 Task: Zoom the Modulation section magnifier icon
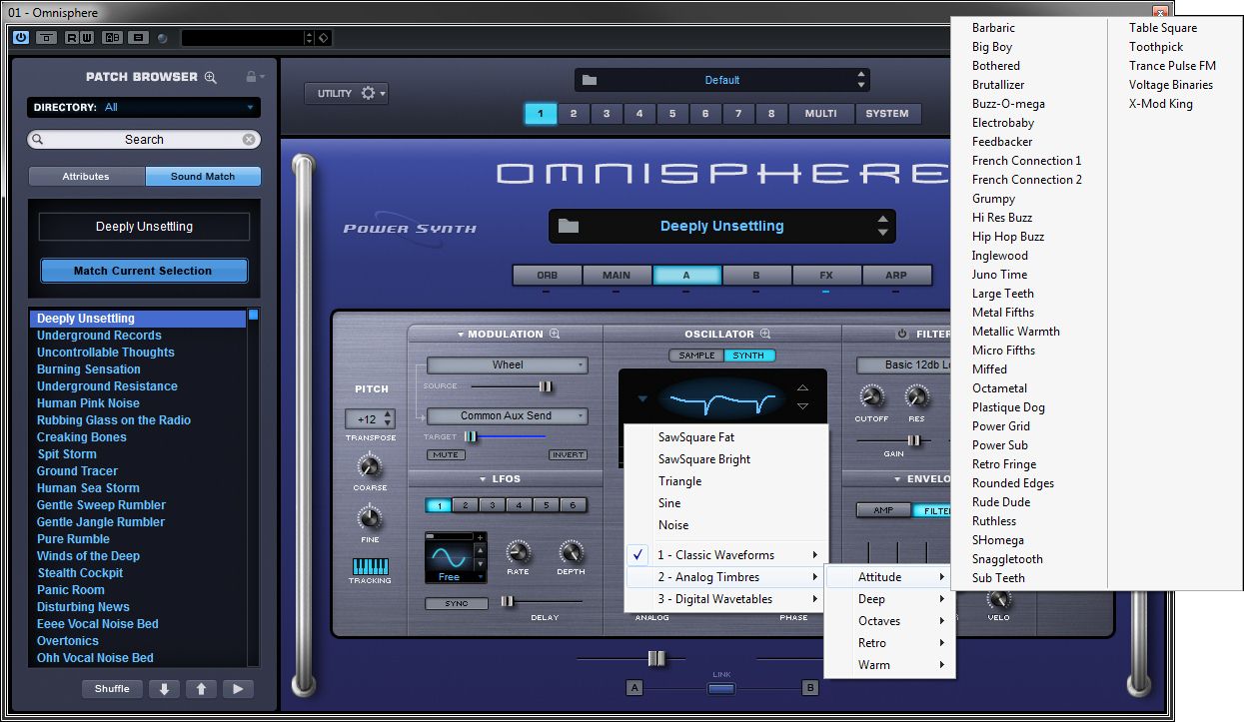[x=554, y=335]
